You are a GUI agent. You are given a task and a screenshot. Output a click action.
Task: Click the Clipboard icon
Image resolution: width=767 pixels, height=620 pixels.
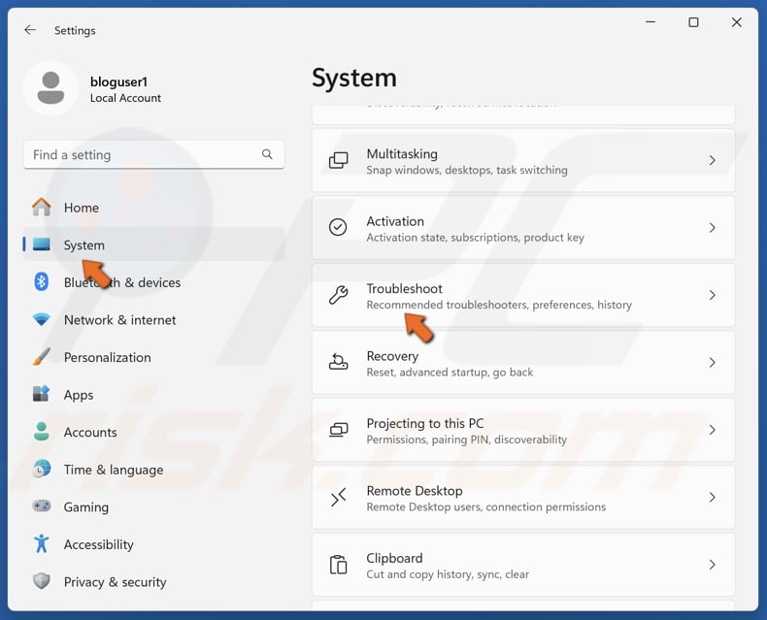338,565
